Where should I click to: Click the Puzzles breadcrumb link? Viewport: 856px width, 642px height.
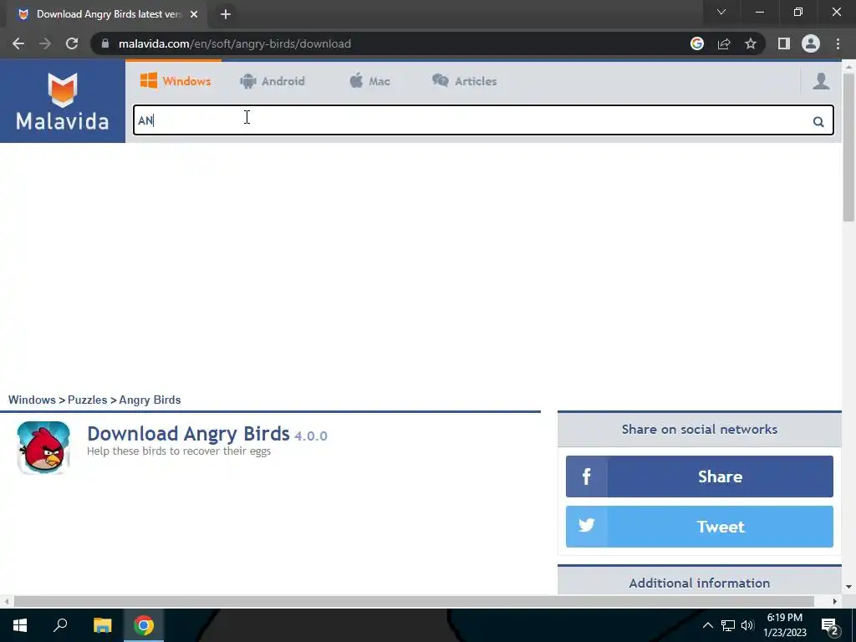(87, 400)
